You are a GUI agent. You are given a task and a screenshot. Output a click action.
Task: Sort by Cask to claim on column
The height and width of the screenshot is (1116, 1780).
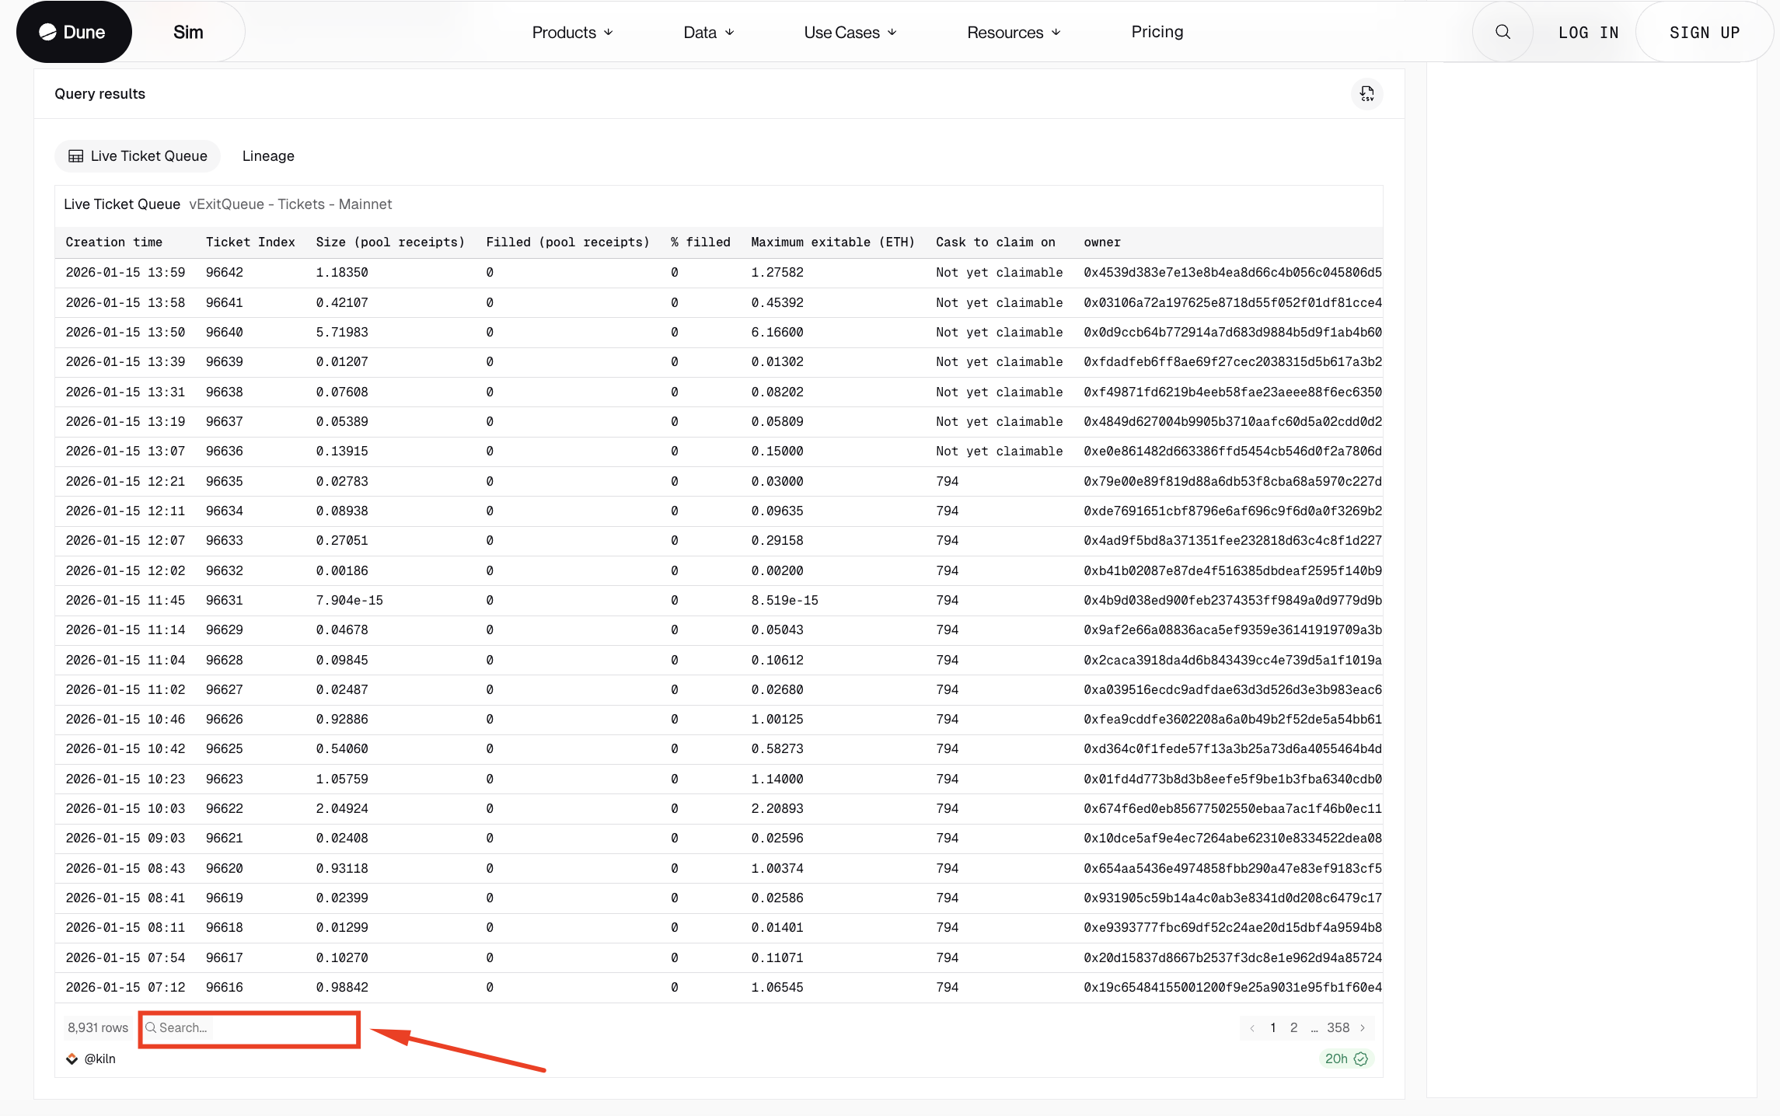(996, 242)
